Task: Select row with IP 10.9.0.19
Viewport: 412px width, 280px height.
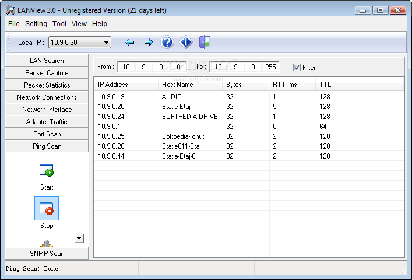Action: [249, 97]
